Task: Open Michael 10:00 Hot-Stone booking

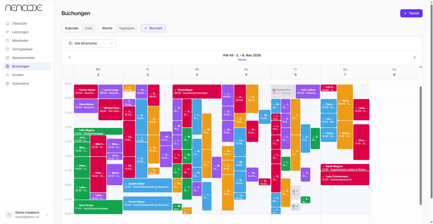Action: click(x=110, y=110)
